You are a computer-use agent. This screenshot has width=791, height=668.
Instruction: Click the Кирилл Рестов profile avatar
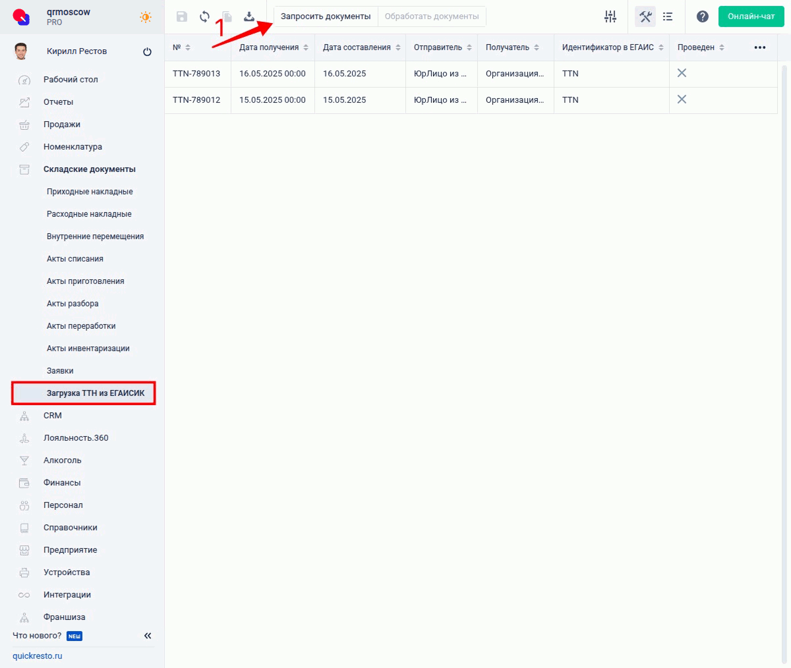click(x=20, y=51)
